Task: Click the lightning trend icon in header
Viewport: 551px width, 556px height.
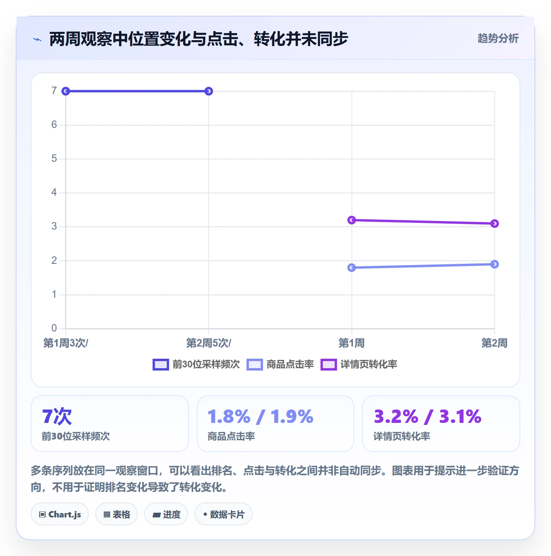Action: click(37, 39)
